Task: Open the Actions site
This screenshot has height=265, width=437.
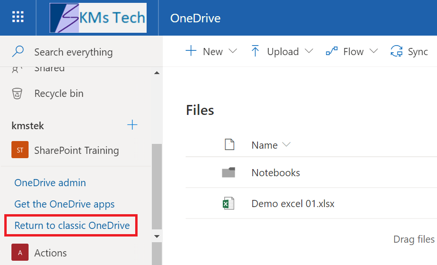Action: coord(50,253)
